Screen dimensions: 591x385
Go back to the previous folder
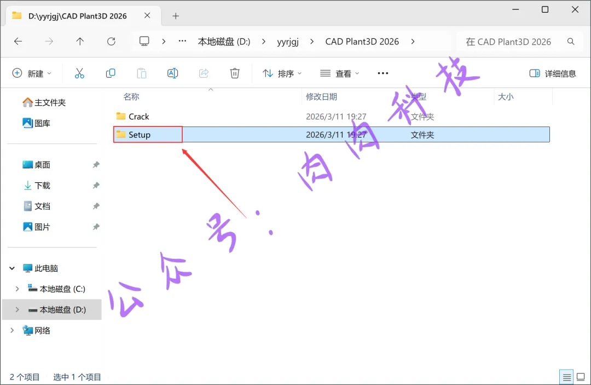click(x=18, y=42)
